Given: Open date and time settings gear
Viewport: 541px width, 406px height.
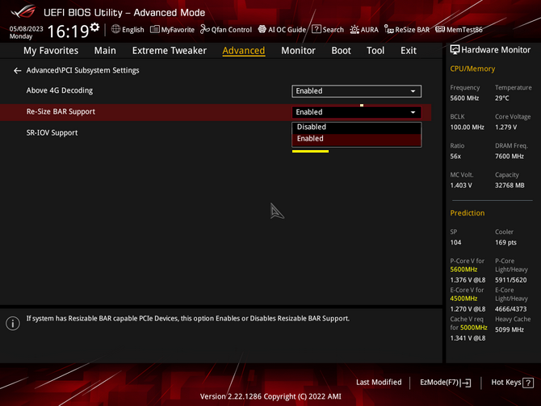Looking at the screenshot, I should (x=94, y=27).
